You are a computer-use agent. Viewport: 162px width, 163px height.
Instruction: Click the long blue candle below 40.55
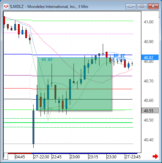33,127
